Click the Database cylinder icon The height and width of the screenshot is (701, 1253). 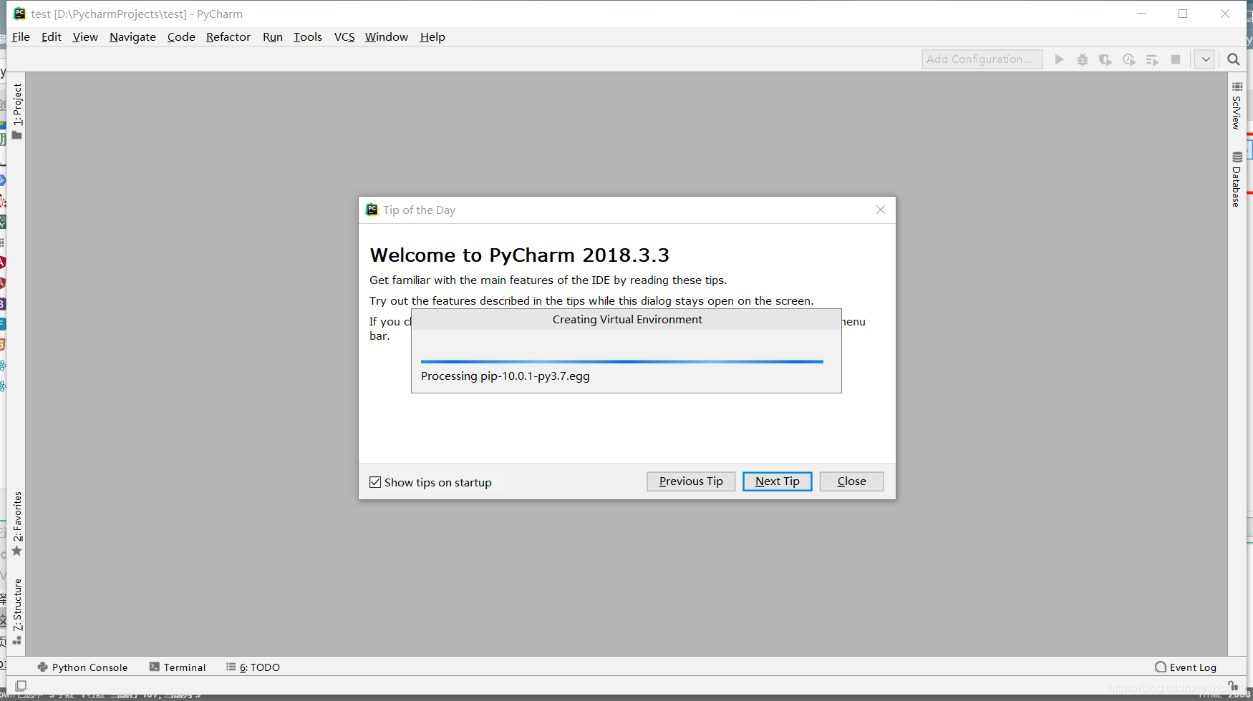pos(1237,157)
